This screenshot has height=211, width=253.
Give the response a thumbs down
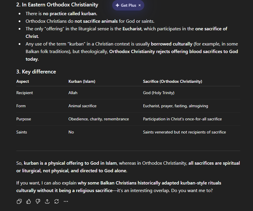pyautogui.click(x=38, y=201)
